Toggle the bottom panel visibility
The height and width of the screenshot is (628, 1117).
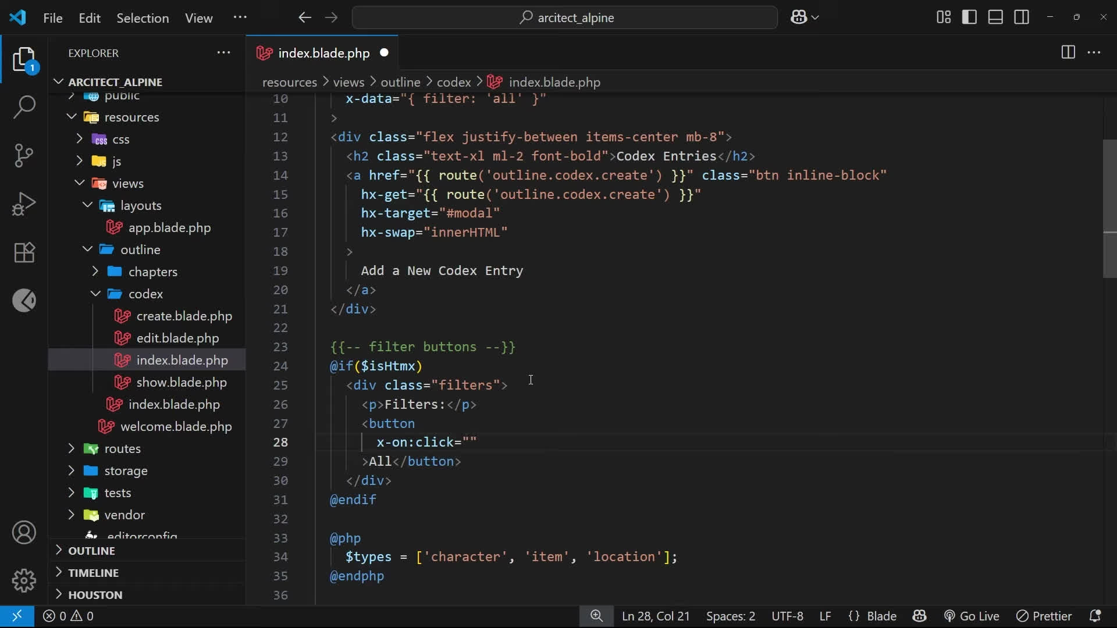[995, 17]
